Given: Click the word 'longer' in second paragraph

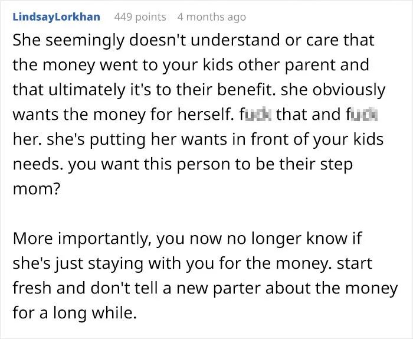Looking at the screenshot, I should (276, 239).
